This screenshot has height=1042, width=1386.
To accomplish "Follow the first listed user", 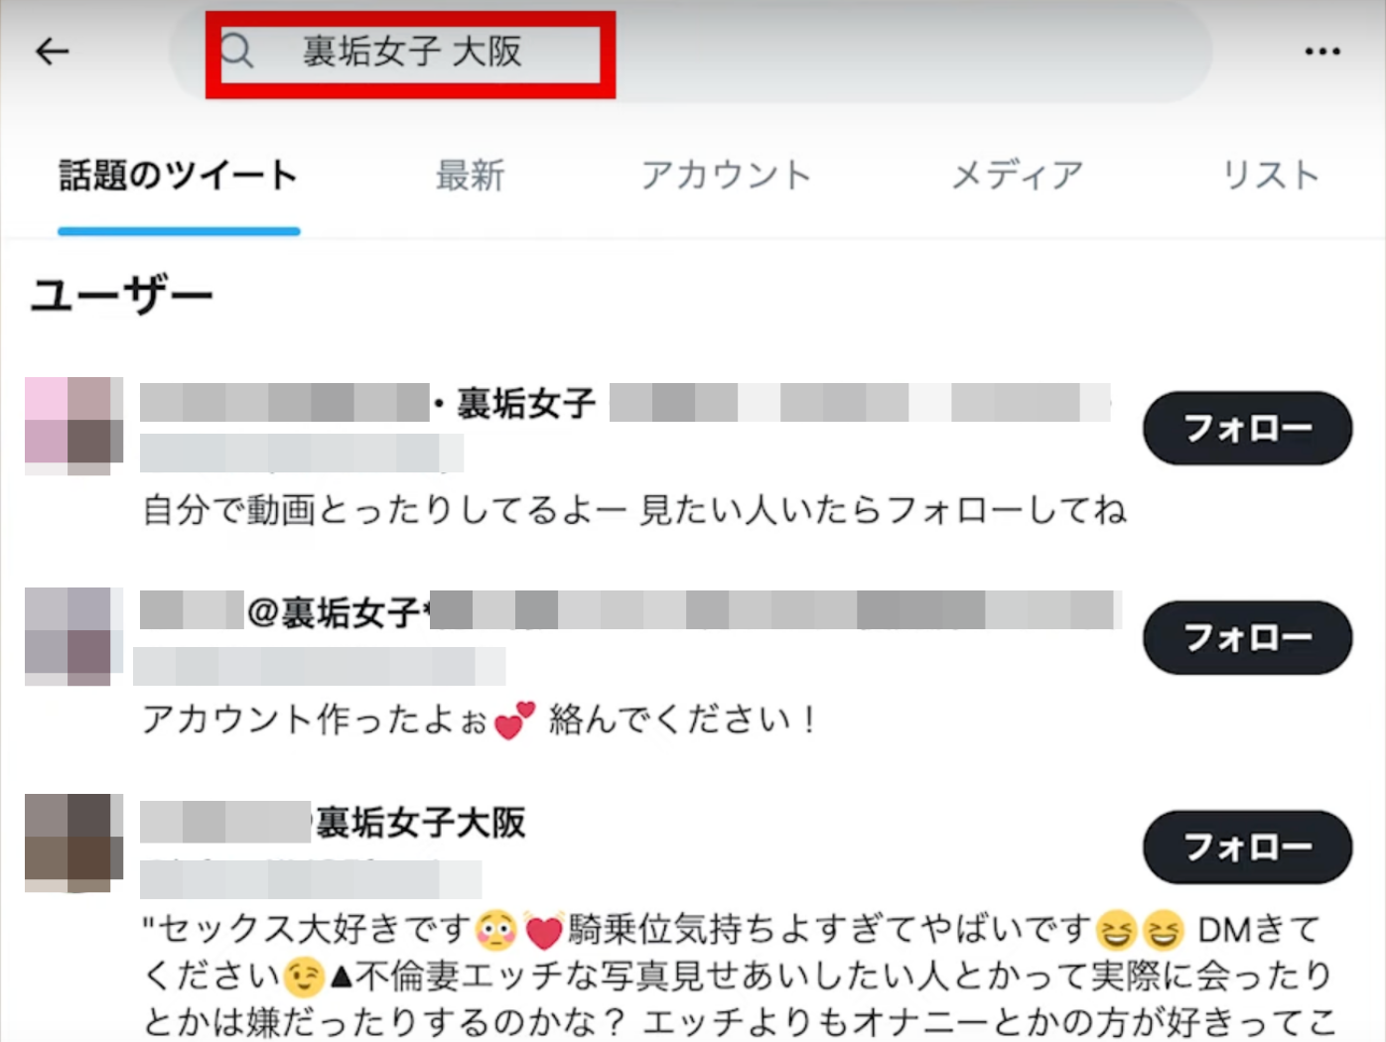I will pos(1247,428).
